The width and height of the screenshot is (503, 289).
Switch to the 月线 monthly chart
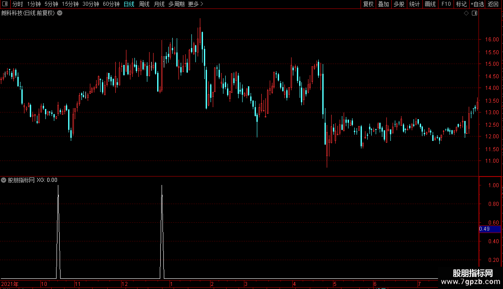click(x=159, y=4)
